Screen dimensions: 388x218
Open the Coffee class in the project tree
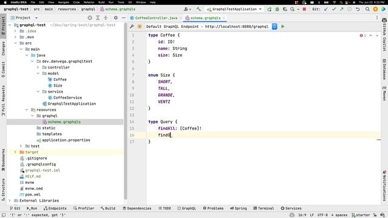point(60,79)
